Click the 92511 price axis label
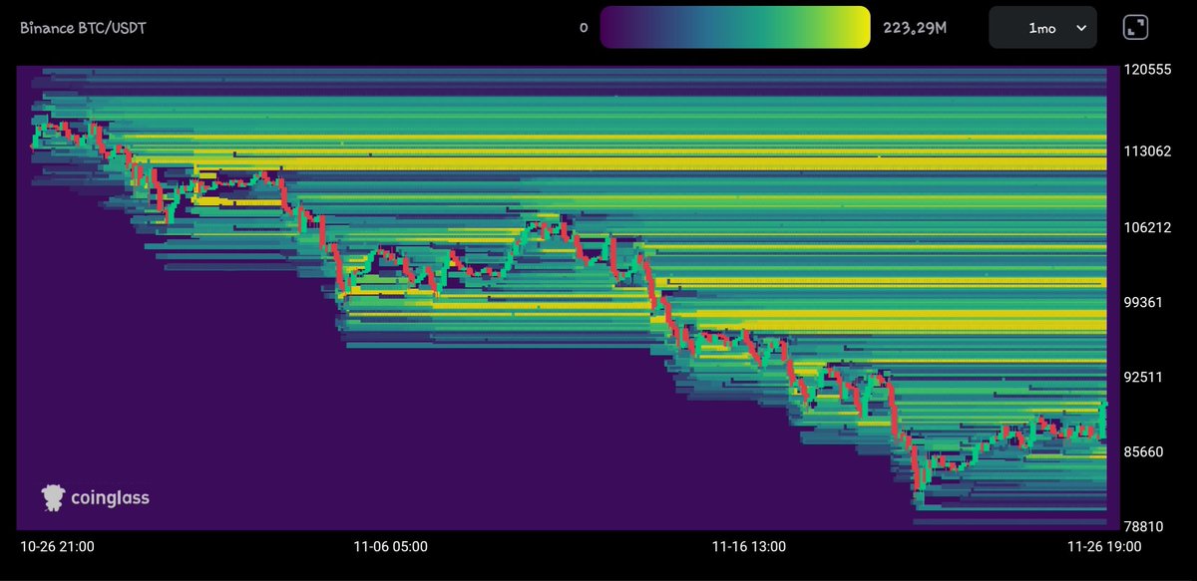The image size is (1197, 581). pos(1142,377)
